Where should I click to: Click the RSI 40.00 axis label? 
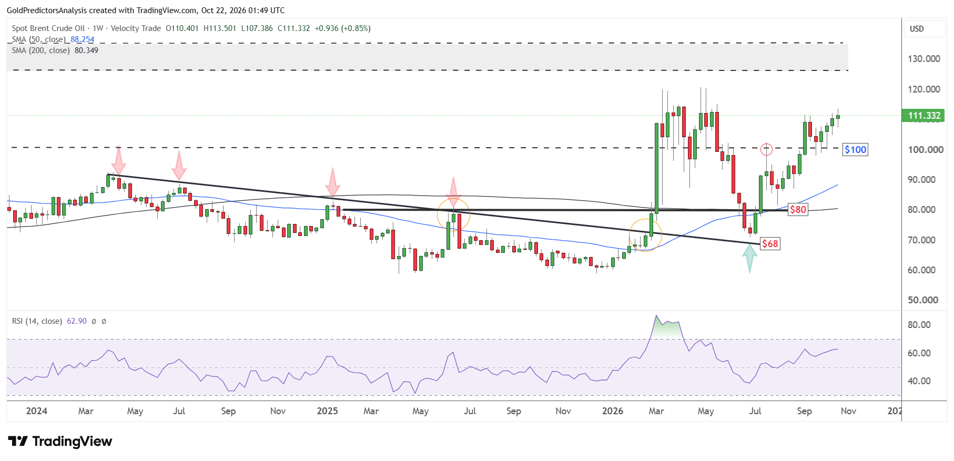click(919, 381)
